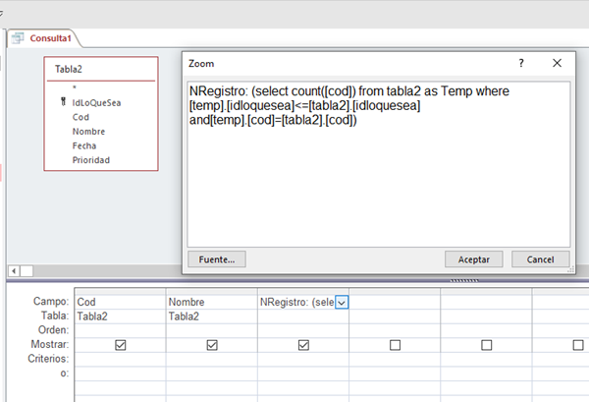Select the IdLoQueSea field in Tabla2
Viewport: 589px width, 402px height.
pyautogui.click(x=96, y=102)
